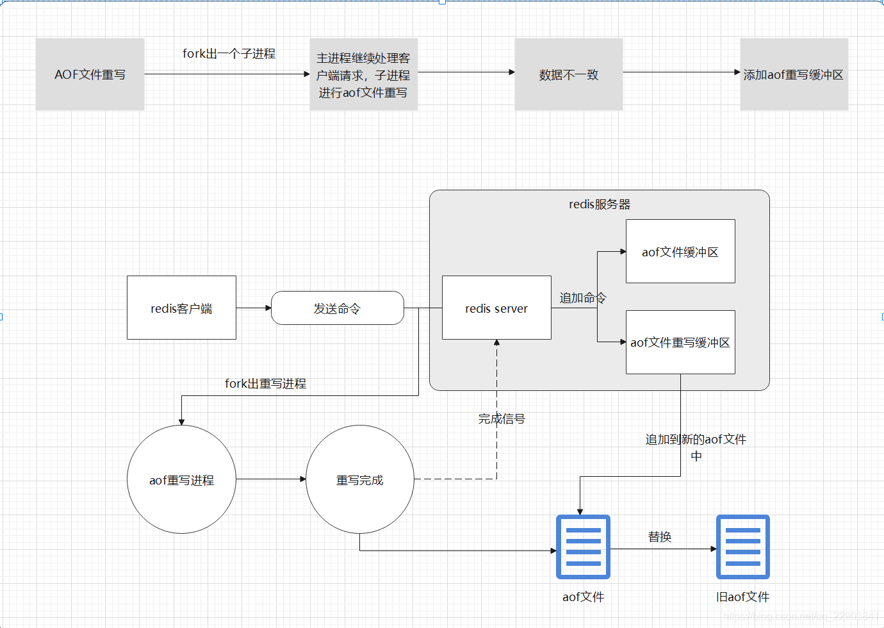The image size is (884, 628).
Task: Select the AOF文件重写 gray box
Action: pyautogui.click(x=90, y=74)
